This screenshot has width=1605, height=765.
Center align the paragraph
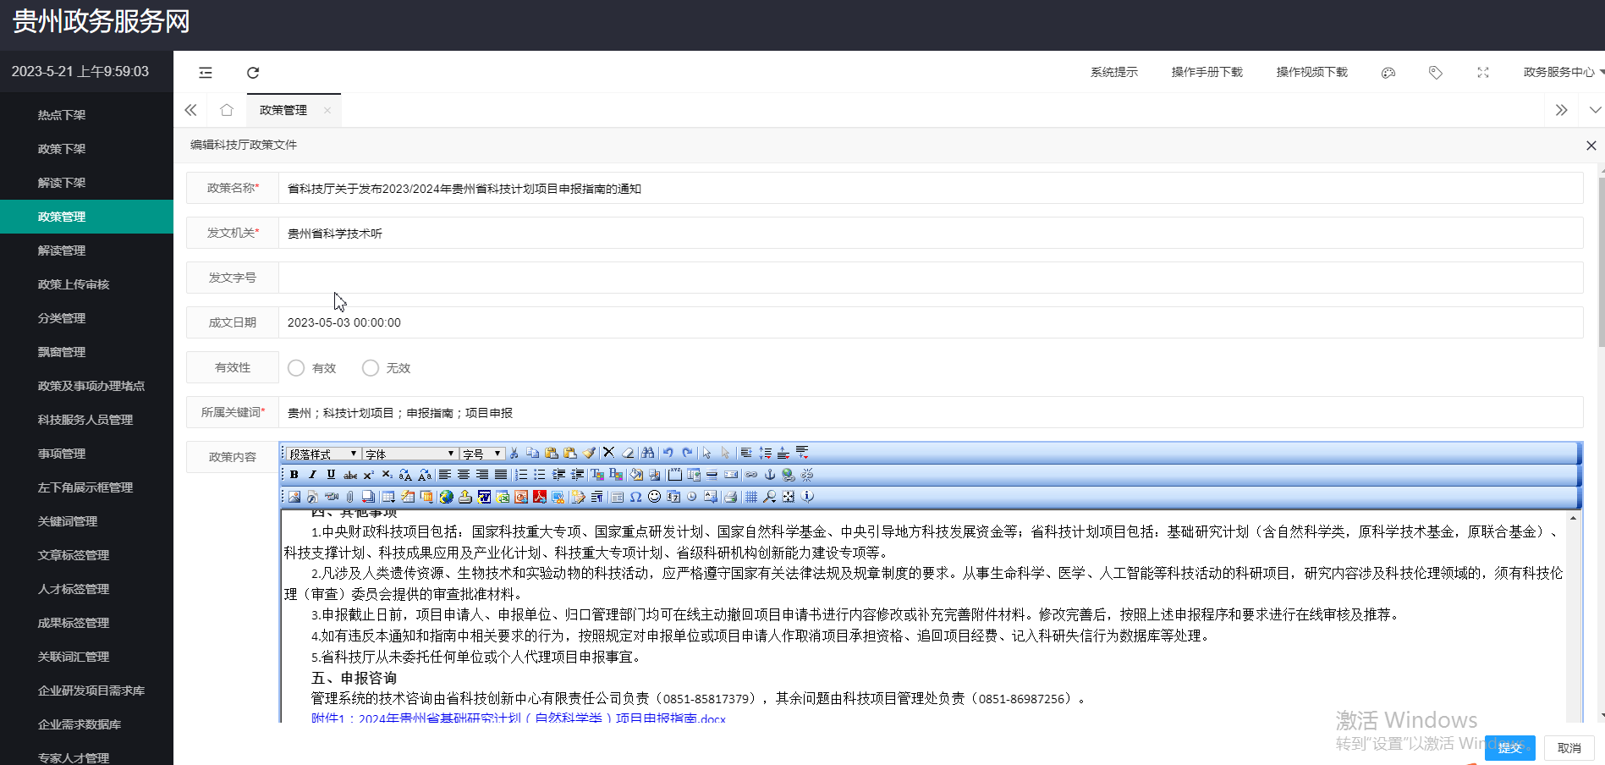click(463, 475)
